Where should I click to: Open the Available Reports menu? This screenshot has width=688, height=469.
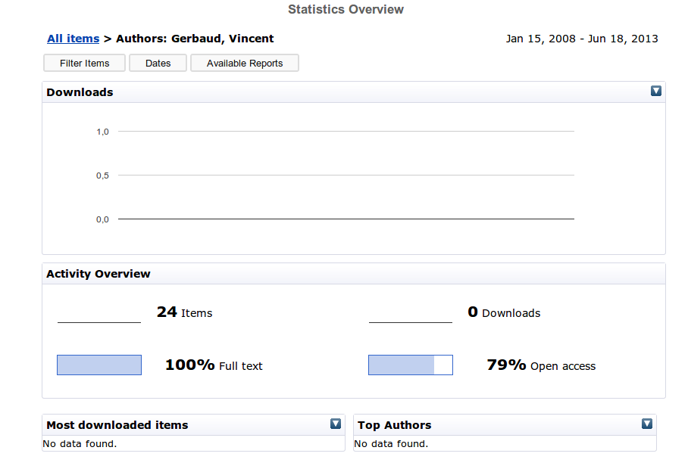pos(245,63)
